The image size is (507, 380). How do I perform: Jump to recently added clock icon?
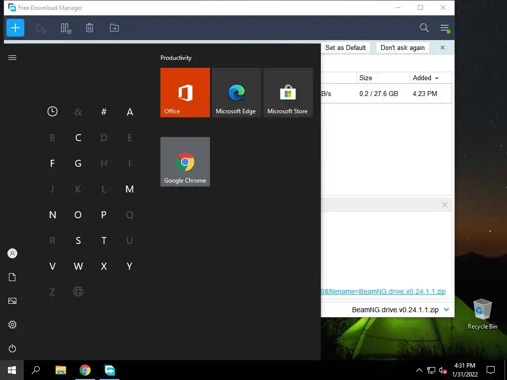[x=52, y=112]
